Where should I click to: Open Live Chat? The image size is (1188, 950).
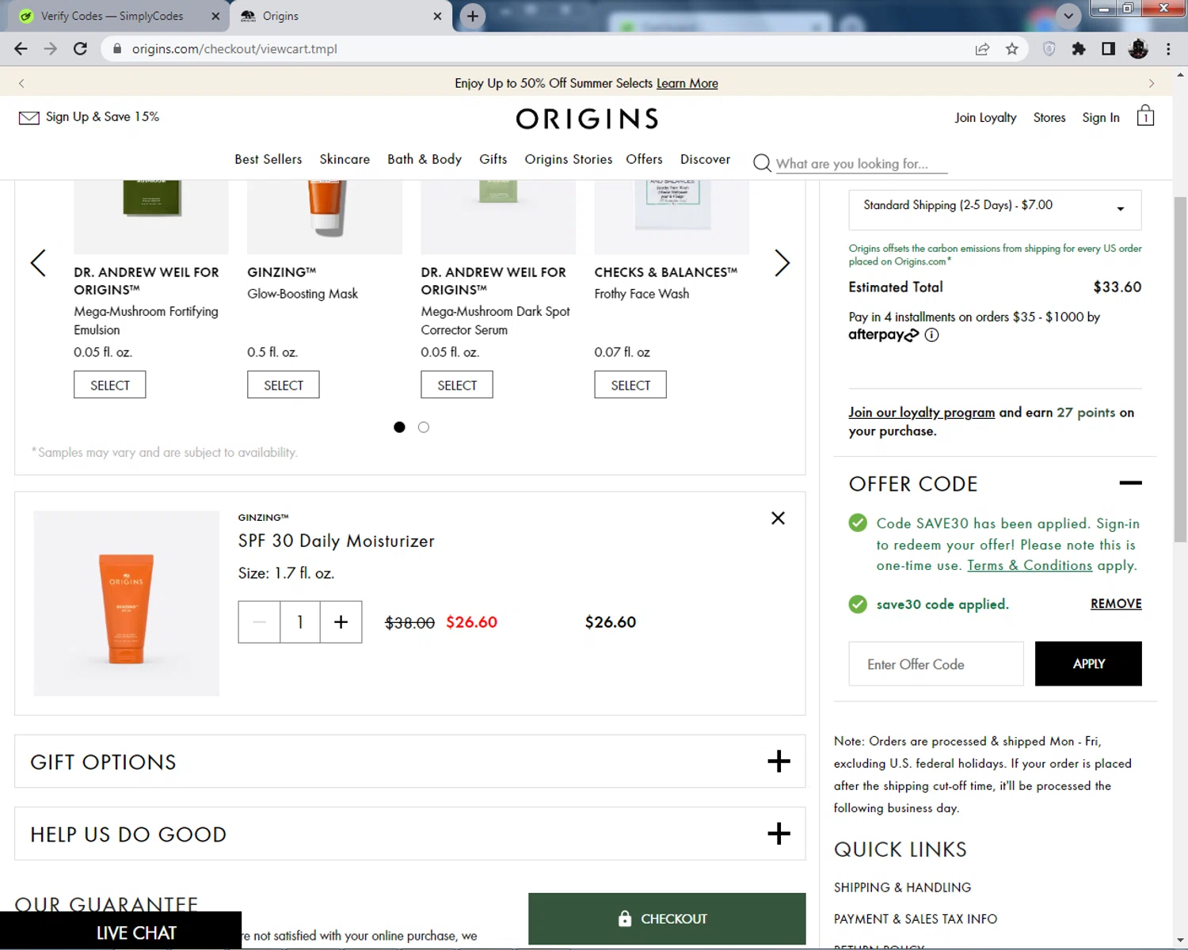click(120, 931)
